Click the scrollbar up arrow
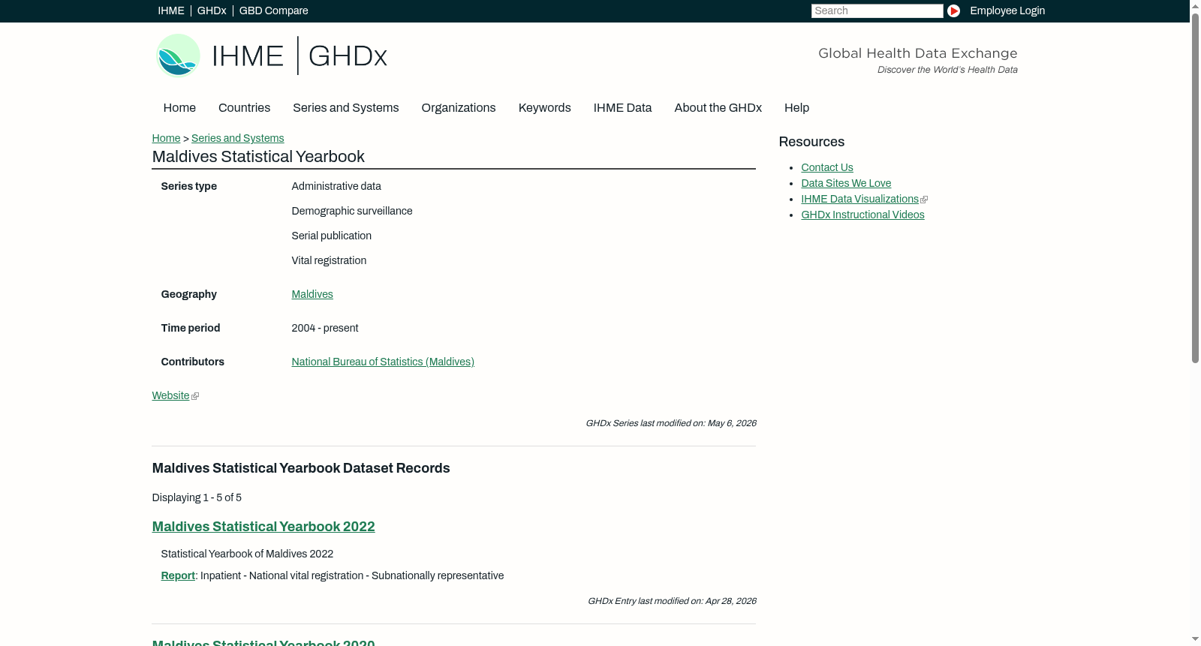 pyautogui.click(x=1195, y=6)
